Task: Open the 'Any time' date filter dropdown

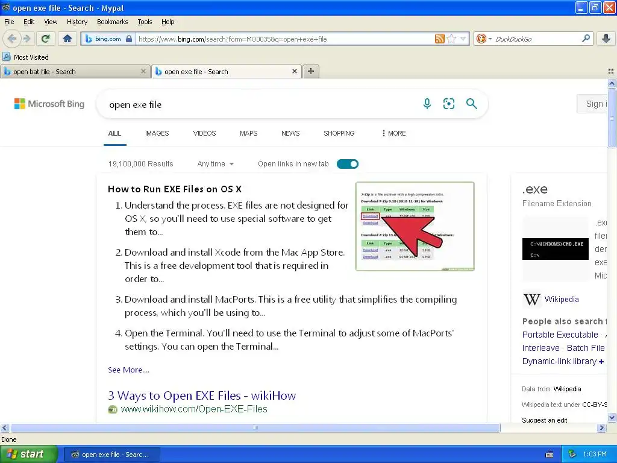Action: pos(216,164)
